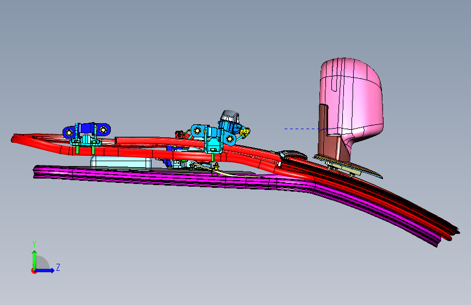Select the small yellow clip beside the cyan bracket
This screenshot has width=471, height=305.
(x=246, y=132)
